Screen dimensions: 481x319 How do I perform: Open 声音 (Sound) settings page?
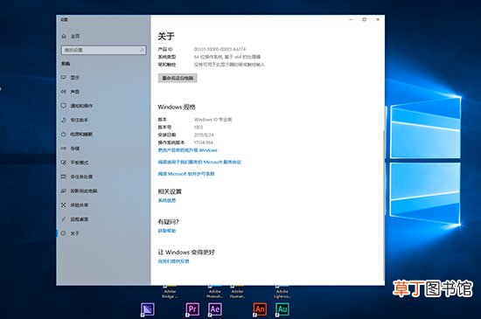pos(71,92)
